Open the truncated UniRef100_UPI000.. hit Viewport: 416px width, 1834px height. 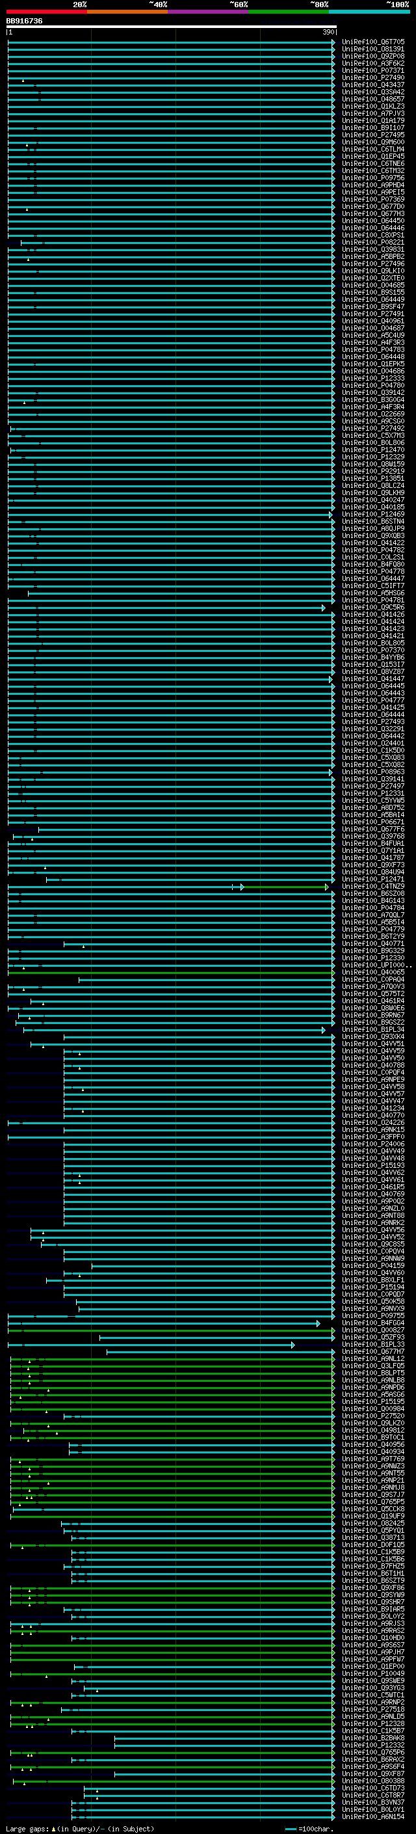[377, 965]
